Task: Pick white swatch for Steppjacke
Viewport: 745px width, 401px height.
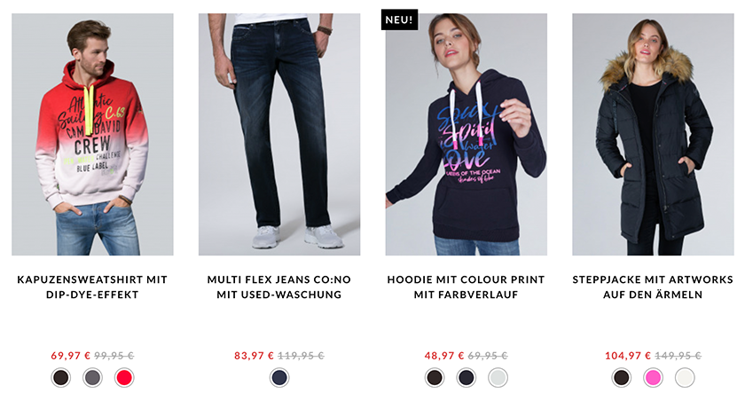Action: coord(685,378)
